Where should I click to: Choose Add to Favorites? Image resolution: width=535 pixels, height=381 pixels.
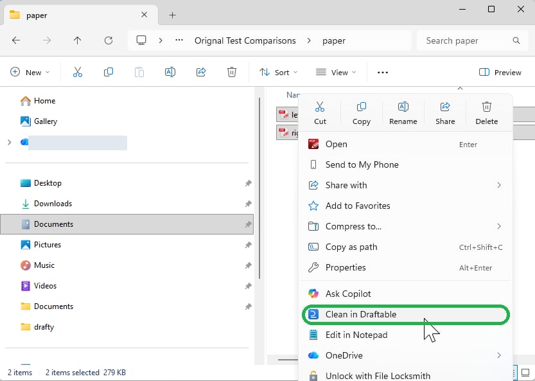[406, 206]
